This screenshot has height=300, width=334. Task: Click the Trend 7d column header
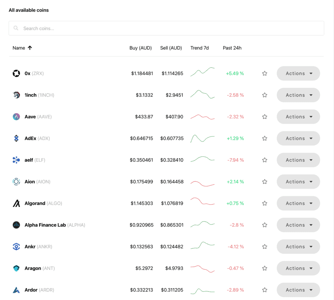(200, 48)
